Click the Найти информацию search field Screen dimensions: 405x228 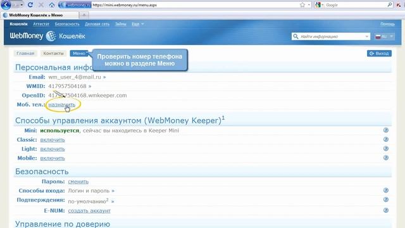[x=332, y=37]
